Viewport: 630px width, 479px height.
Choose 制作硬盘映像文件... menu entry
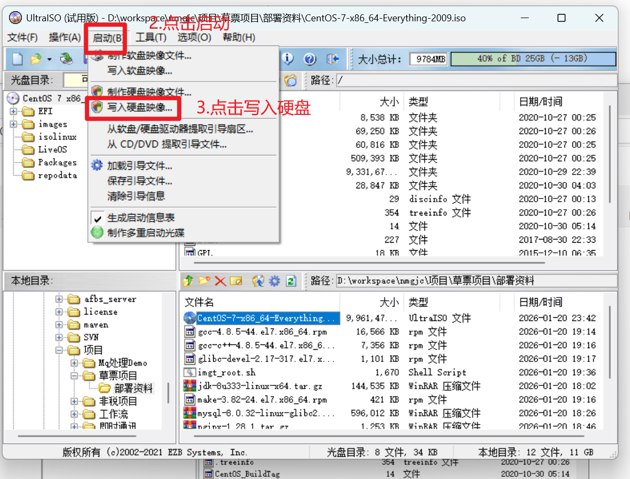click(183, 92)
